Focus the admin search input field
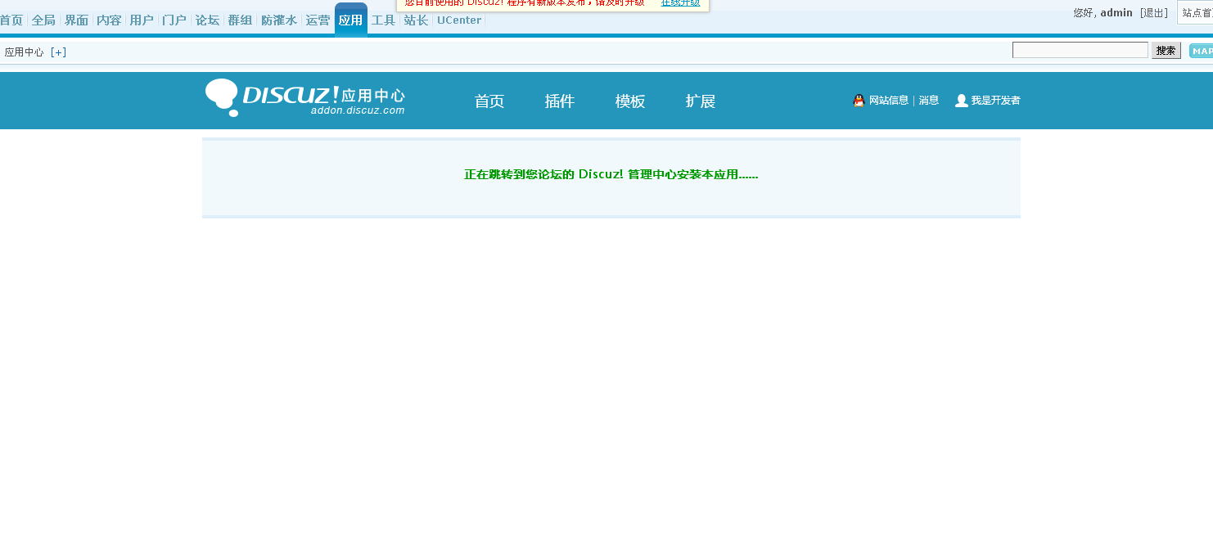This screenshot has width=1213, height=535. tap(1080, 50)
